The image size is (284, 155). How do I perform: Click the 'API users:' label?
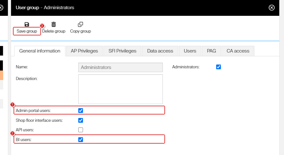[x=25, y=130]
